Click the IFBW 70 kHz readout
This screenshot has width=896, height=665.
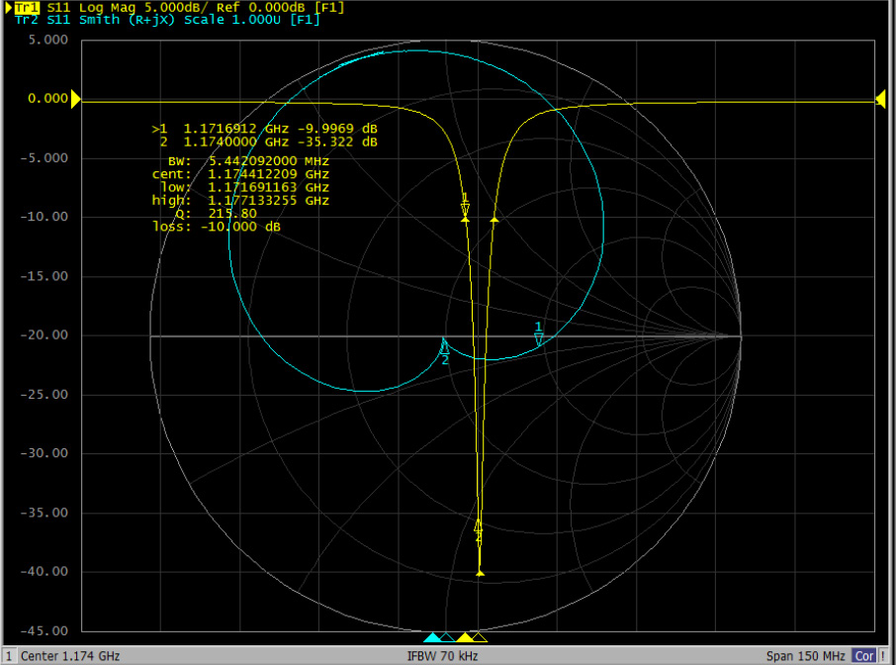[x=442, y=656]
